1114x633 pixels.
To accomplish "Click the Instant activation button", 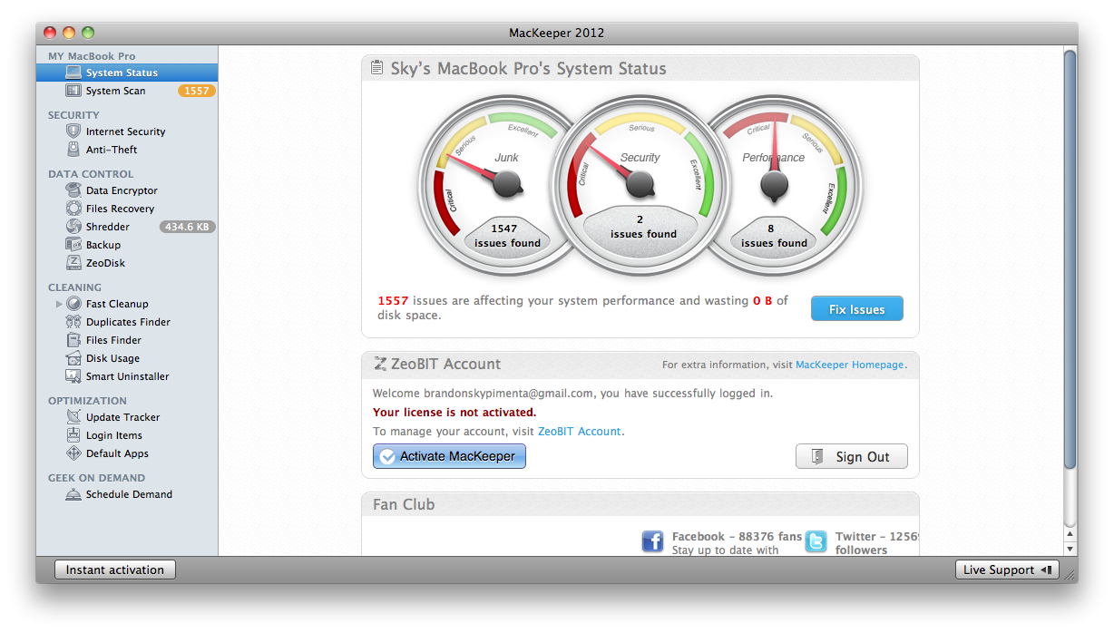I will point(115,570).
